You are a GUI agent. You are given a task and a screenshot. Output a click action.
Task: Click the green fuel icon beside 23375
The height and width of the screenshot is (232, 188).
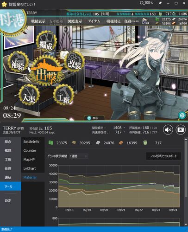(51, 143)
